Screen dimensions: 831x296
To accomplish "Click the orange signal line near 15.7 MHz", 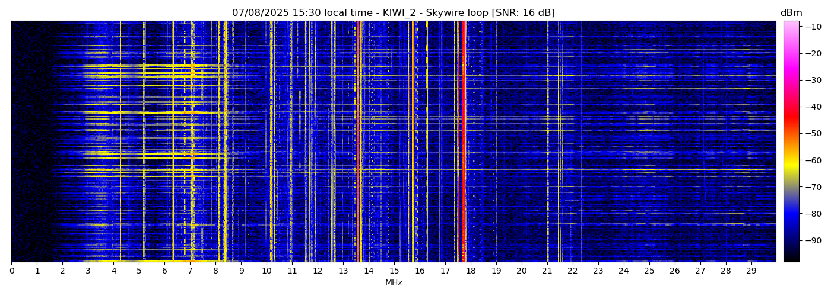I will pos(413,142).
